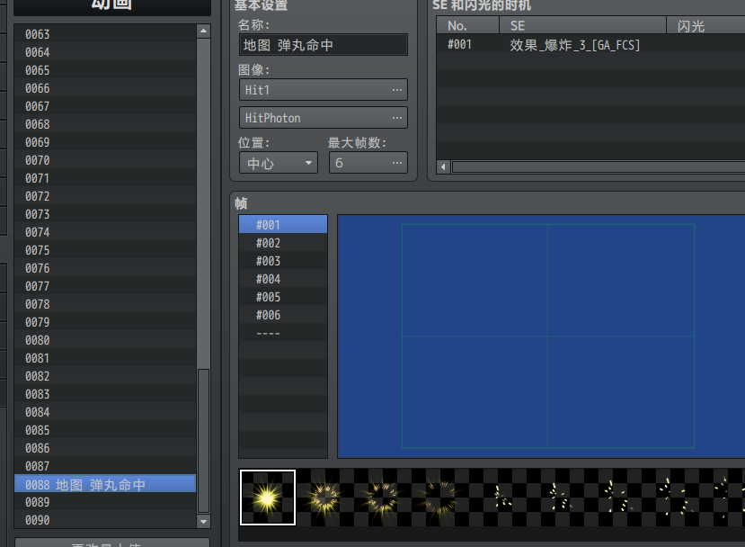Open image picker for HitPhoton field
Image resolution: width=745 pixels, height=547 pixels.
(x=397, y=118)
